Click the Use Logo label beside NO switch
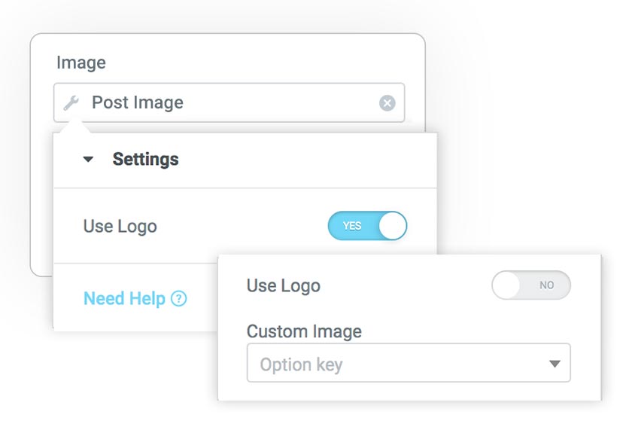This screenshot has width=632, height=433. tap(284, 285)
